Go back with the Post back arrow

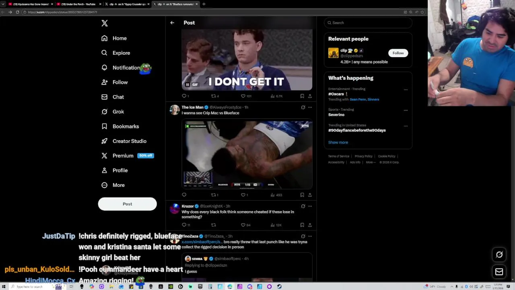[172, 23]
